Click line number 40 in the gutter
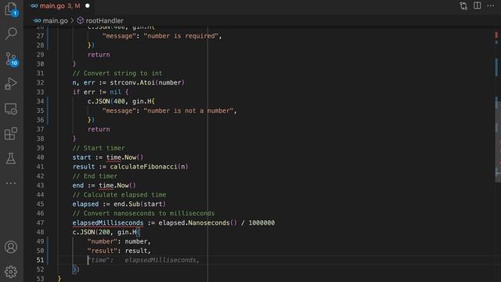Viewport: 501px width, 282px height. (x=40, y=157)
